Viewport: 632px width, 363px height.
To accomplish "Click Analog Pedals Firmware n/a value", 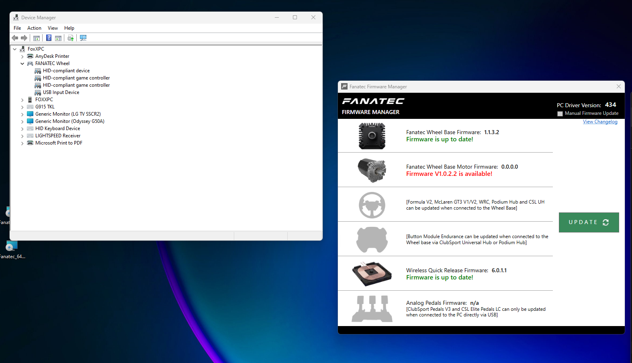I will [x=475, y=303].
